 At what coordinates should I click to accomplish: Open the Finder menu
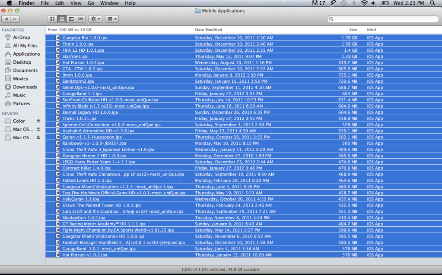(26, 3)
